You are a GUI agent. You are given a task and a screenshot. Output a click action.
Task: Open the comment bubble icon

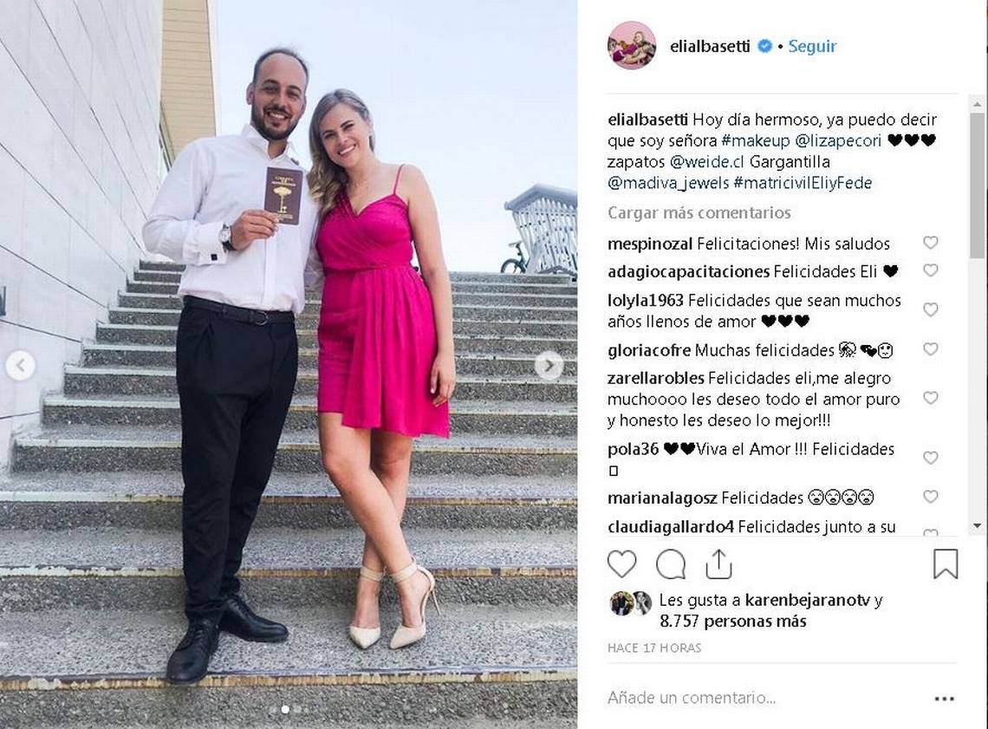pyautogui.click(x=671, y=564)
